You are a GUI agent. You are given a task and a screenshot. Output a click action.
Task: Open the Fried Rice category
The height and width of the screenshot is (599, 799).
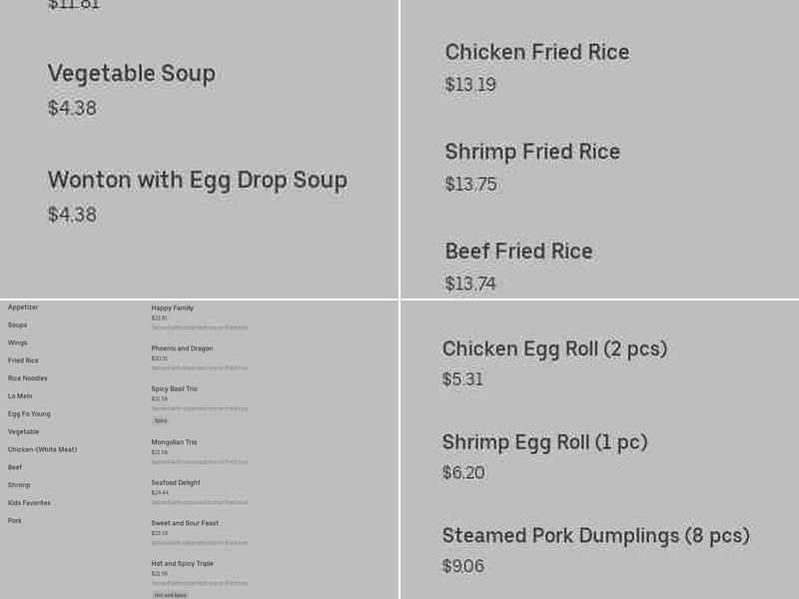(x=22, y=360)
